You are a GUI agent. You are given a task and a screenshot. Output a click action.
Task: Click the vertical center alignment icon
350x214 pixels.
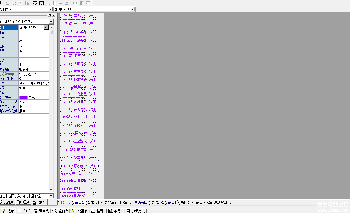click(54, 3)
